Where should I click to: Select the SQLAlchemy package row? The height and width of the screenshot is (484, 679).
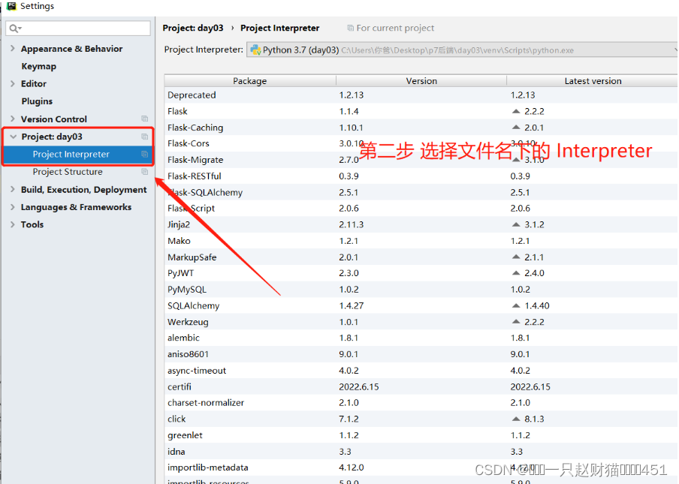pos(421,305)
